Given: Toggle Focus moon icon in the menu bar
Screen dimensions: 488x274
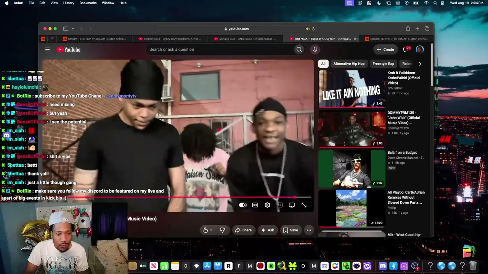Looking at the screenshot, I should coord(379,3).
